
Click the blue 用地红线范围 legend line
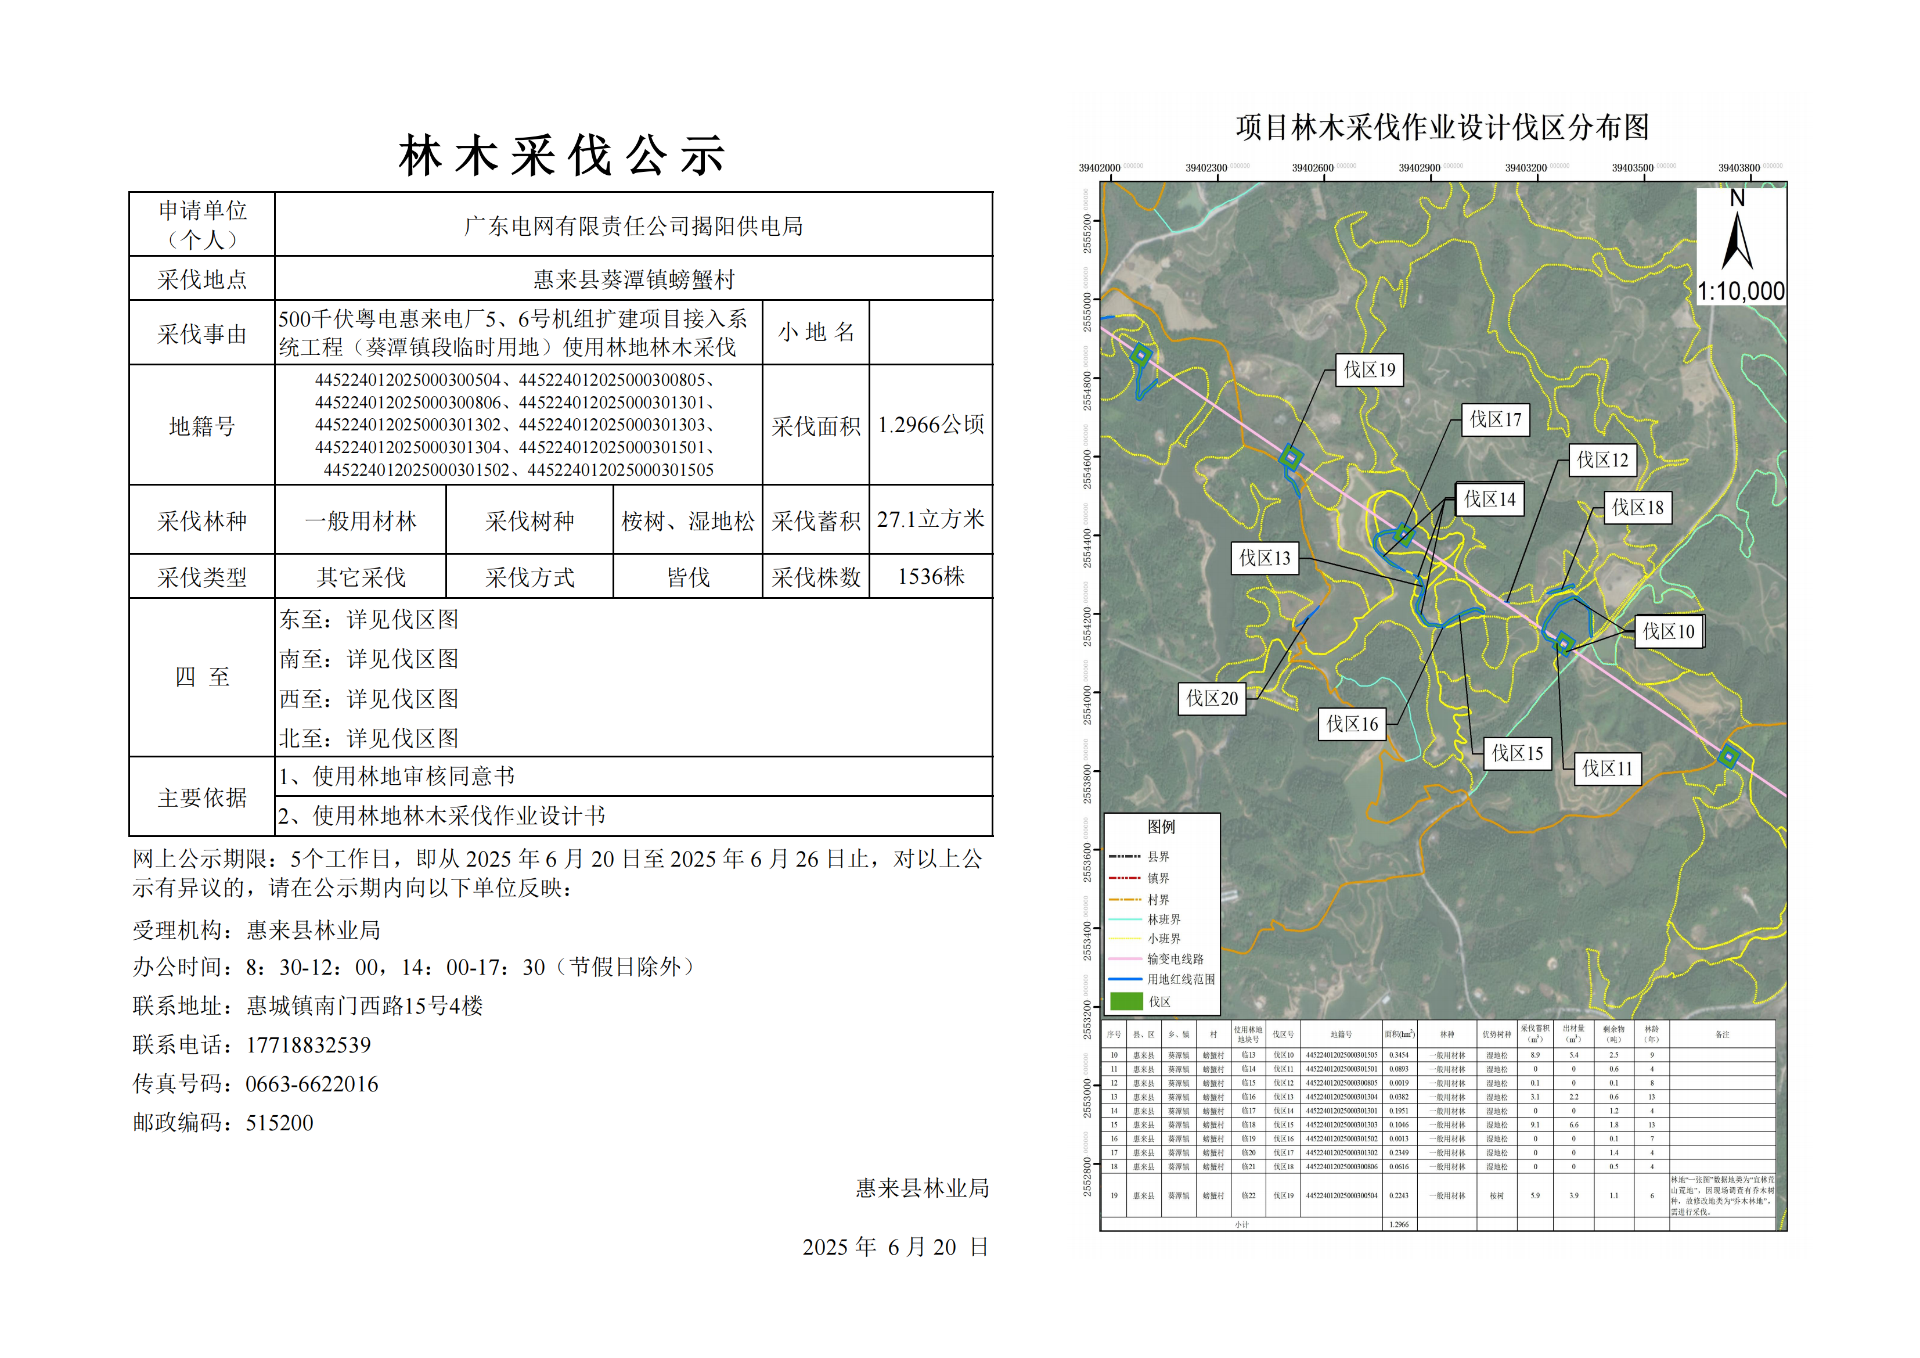pos(1126,979)
